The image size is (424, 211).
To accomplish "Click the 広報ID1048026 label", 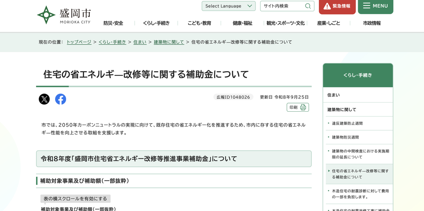I will [x=234, y=97].
